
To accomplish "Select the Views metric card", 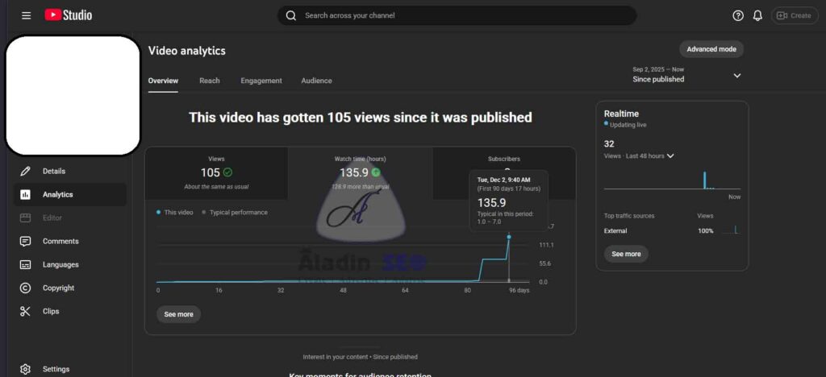I will click(x=216, y=172).
